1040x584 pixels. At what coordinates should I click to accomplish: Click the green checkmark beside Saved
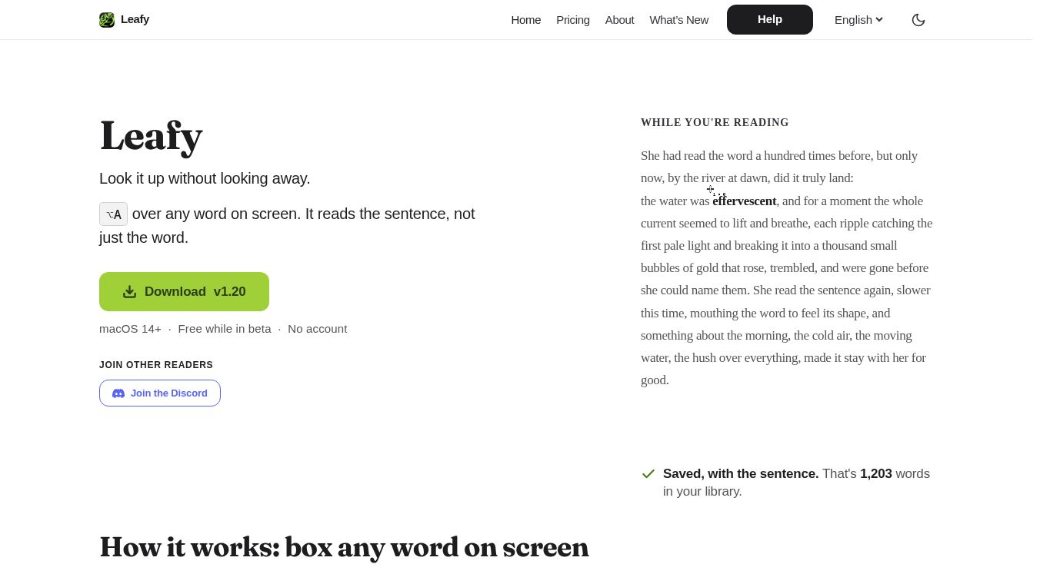point(648,474)
